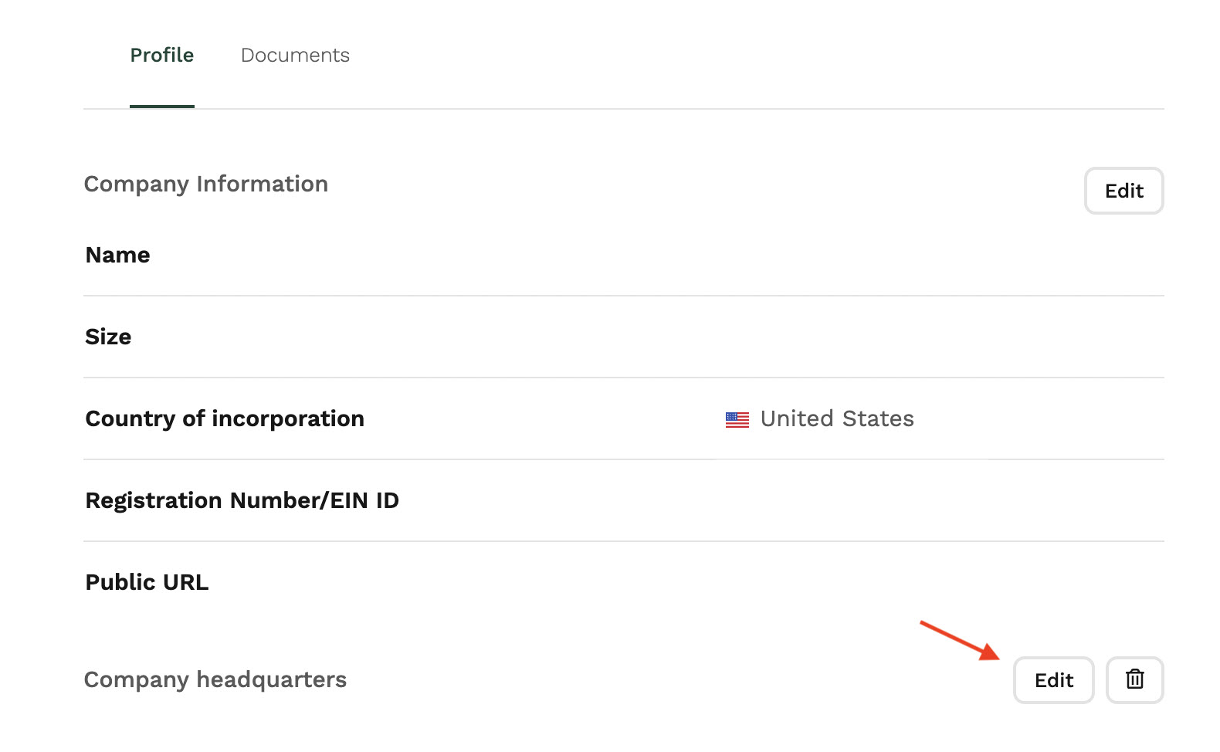
Task: Select the Name field label
Action: coord(118,255)
